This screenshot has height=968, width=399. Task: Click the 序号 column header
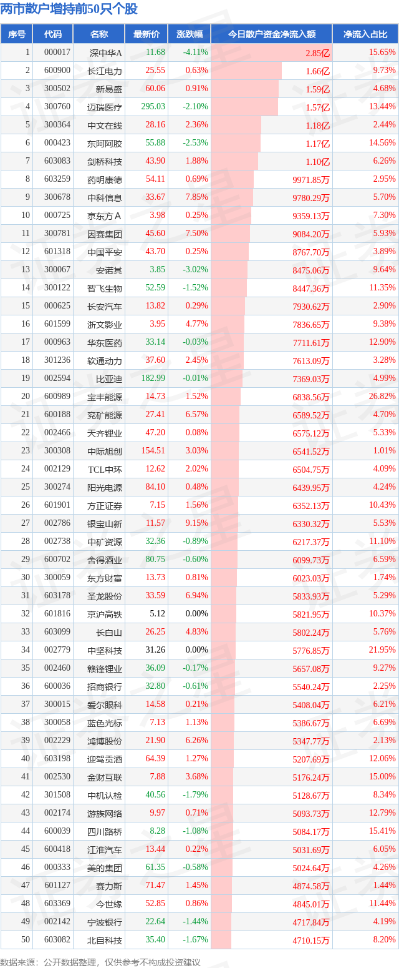(x=16, y=34)
